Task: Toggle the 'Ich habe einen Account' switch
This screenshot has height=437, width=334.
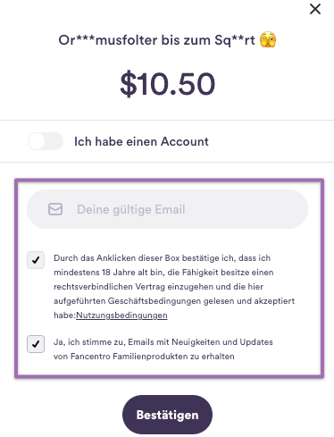Action: click(46, 141)
